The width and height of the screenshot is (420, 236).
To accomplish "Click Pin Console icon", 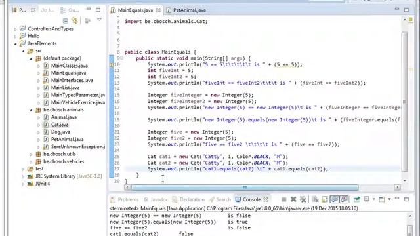I will click(356, 199).
